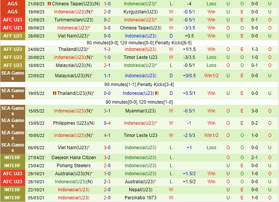Click the +1/1.5 handicap for Thailand(U23) match
The width and height of the screenshot is (279, 202).
click(189, 49)
